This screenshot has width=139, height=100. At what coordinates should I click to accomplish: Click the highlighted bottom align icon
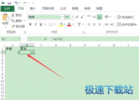click(99, 17)
